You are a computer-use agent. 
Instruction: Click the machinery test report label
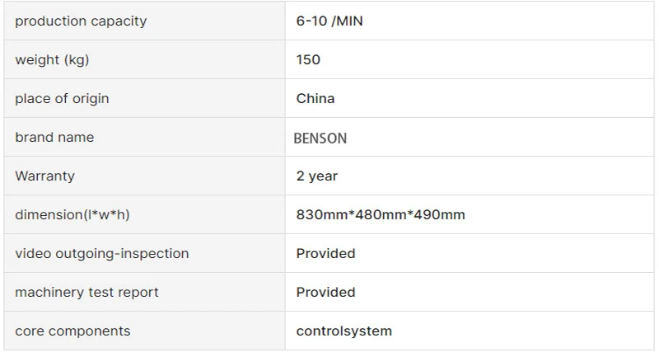(x=87, y=293)
